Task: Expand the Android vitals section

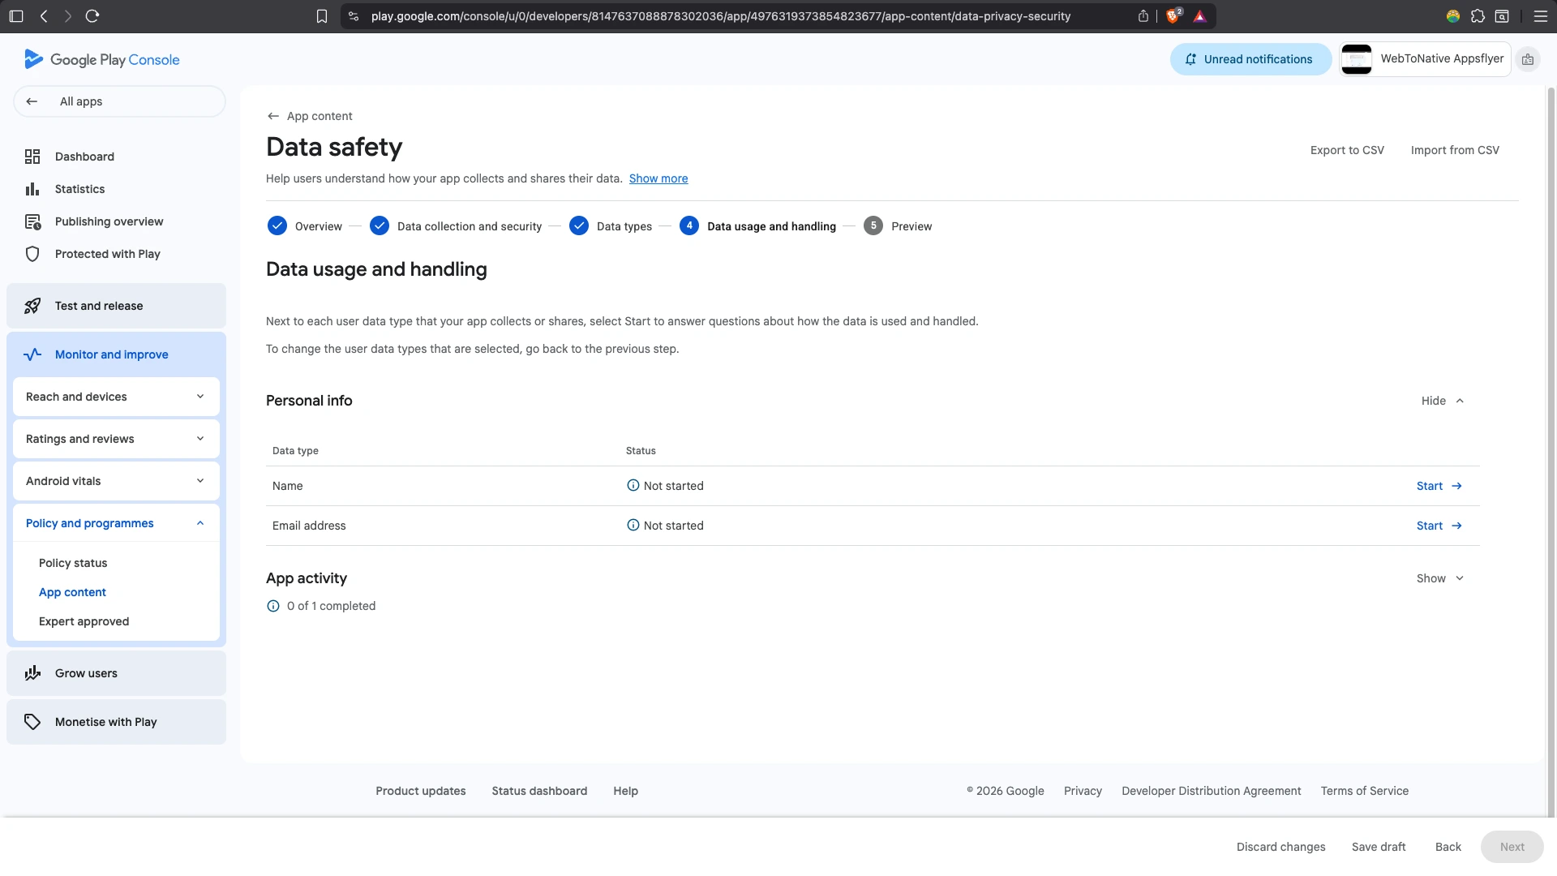Action: click(x=116, y=481)
